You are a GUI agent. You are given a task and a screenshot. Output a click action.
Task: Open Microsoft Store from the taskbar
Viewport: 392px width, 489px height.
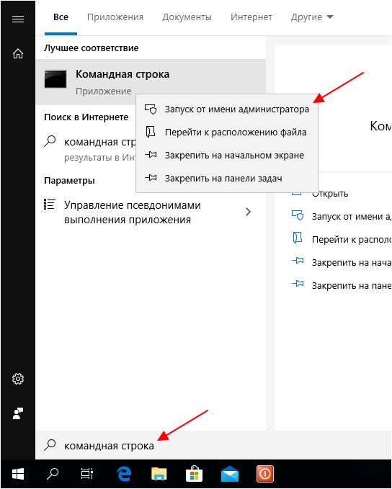194,474
